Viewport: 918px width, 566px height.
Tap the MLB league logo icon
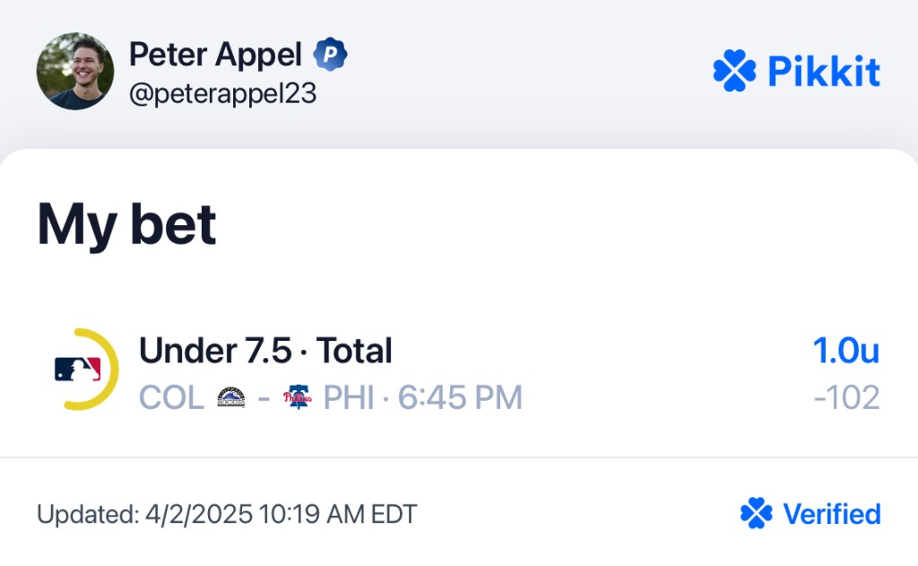(x=78, y=370)
